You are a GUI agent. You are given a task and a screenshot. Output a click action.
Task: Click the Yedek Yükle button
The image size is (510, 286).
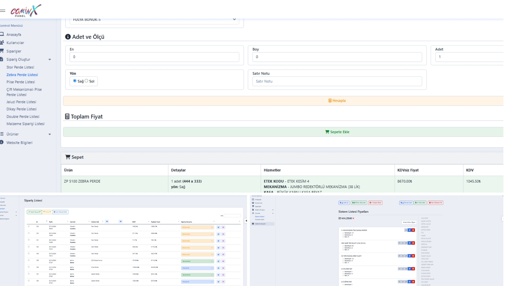[375, 203]
